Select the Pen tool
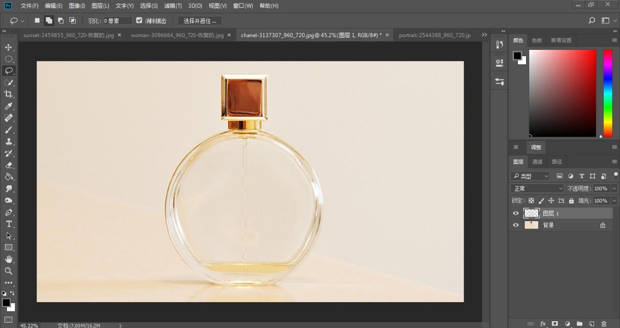Viewport: 620px width, 328px height. click(x=8, y=212)
